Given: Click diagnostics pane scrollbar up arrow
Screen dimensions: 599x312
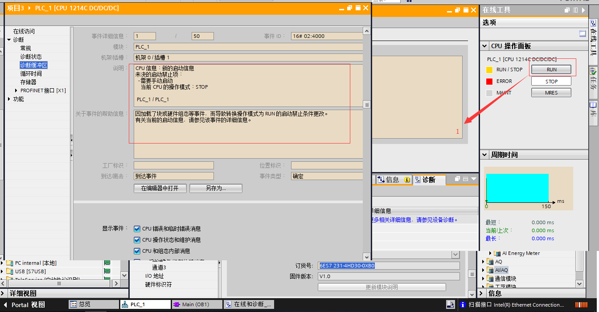Looking at the screenshot, I should [367, 31].
